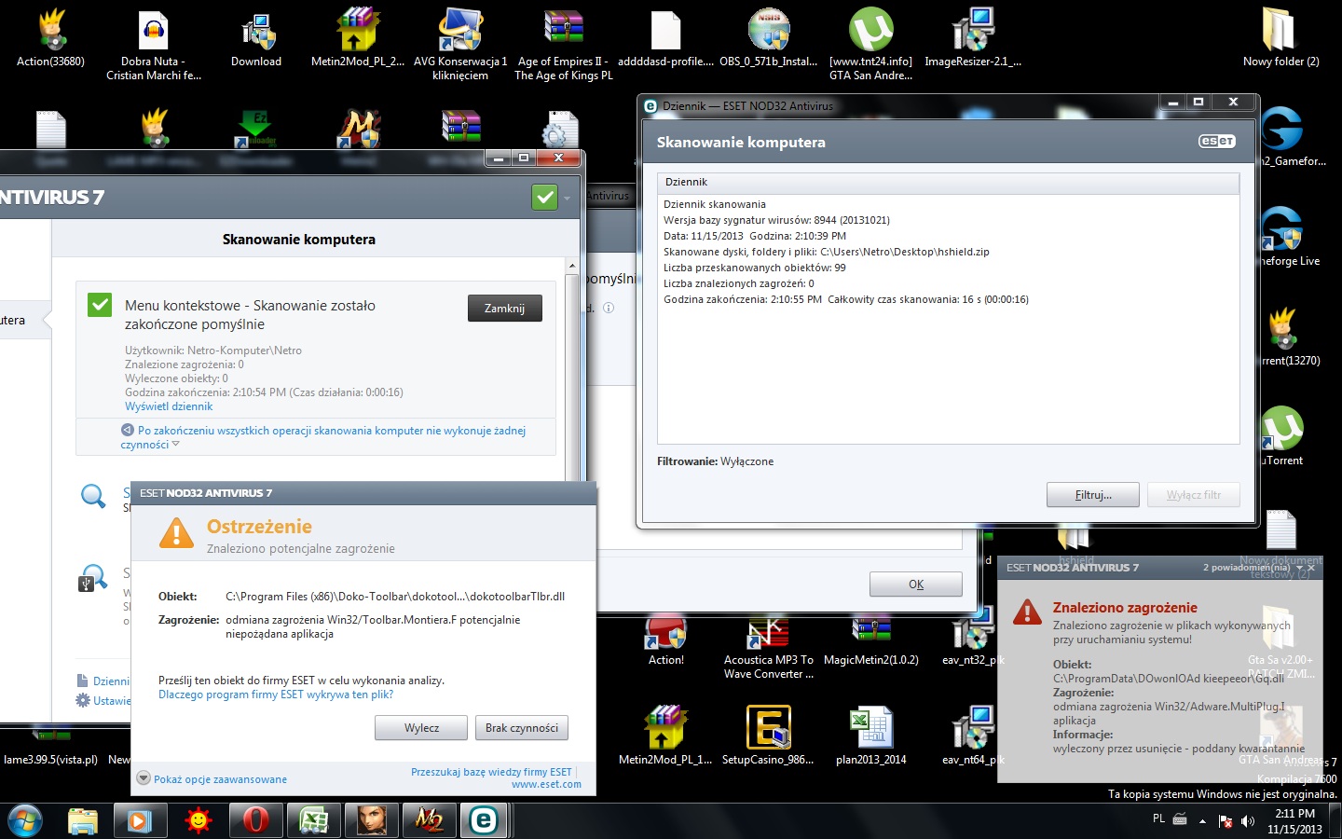Switch to ESET taskbar button

pyautogui.click(x=484, y=820)
